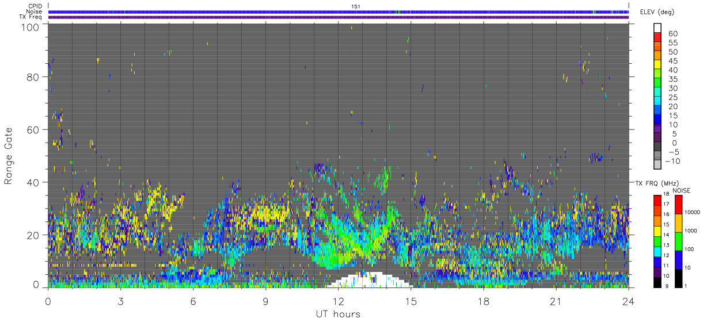Click the 24 tick label on UT hours axis
This screenshot has width=707, height=326.
pyautogui.click(x=629, y=301)
